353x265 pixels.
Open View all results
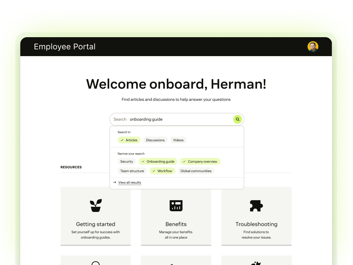tap(130, 183)
